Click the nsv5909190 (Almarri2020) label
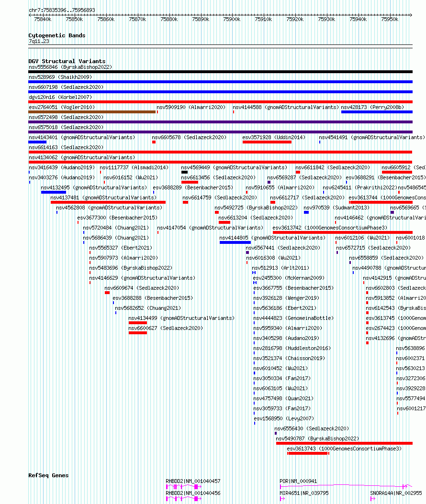This screenshot has width=426, height=504. [x=191, y=108]
